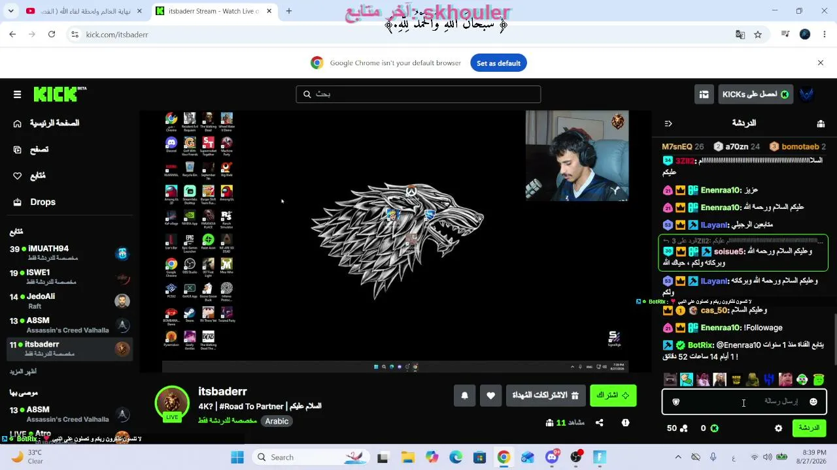The image size is (837, 470).
Task: Click the Enenraa10 username on the !Followage message
Action: 721,328
